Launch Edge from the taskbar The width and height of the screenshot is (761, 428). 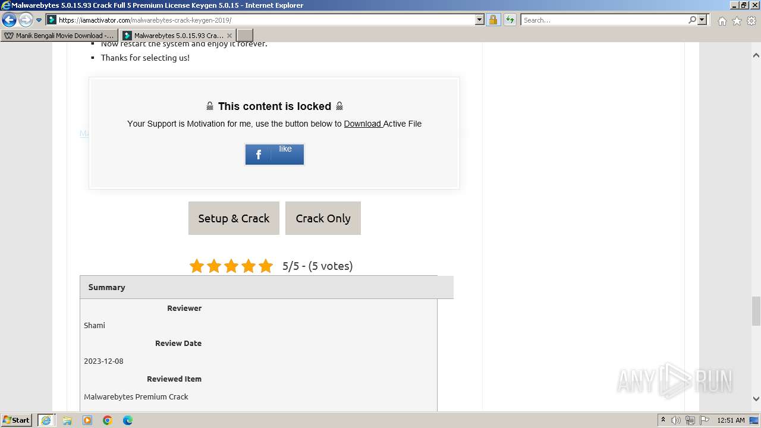point(128,420)
